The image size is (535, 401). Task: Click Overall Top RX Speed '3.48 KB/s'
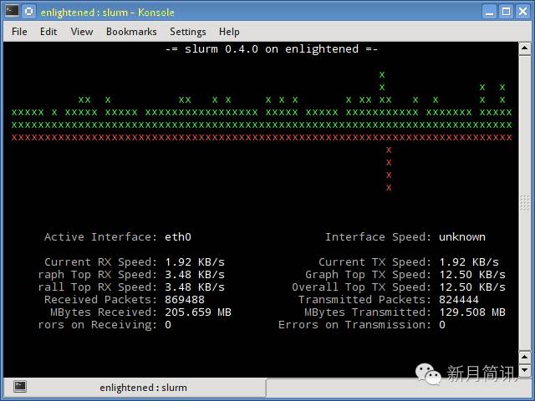[195, 287]
